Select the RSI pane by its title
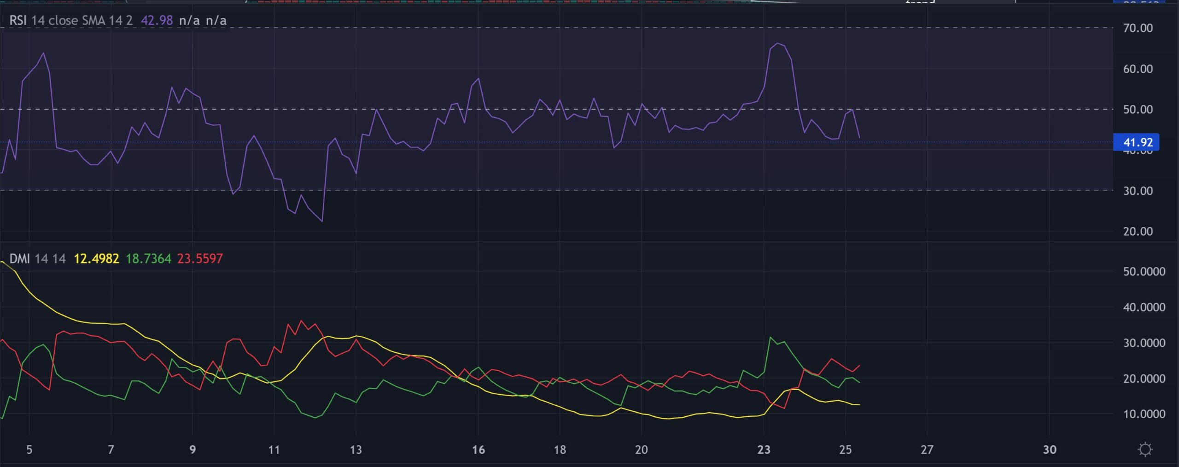Screen dimensions: 1179x467 coord(17,20)
